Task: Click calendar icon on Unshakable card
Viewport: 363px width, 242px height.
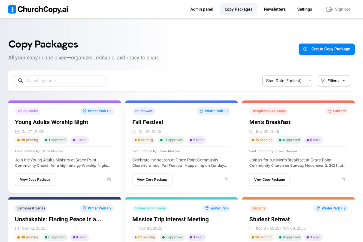Action: 17,228
